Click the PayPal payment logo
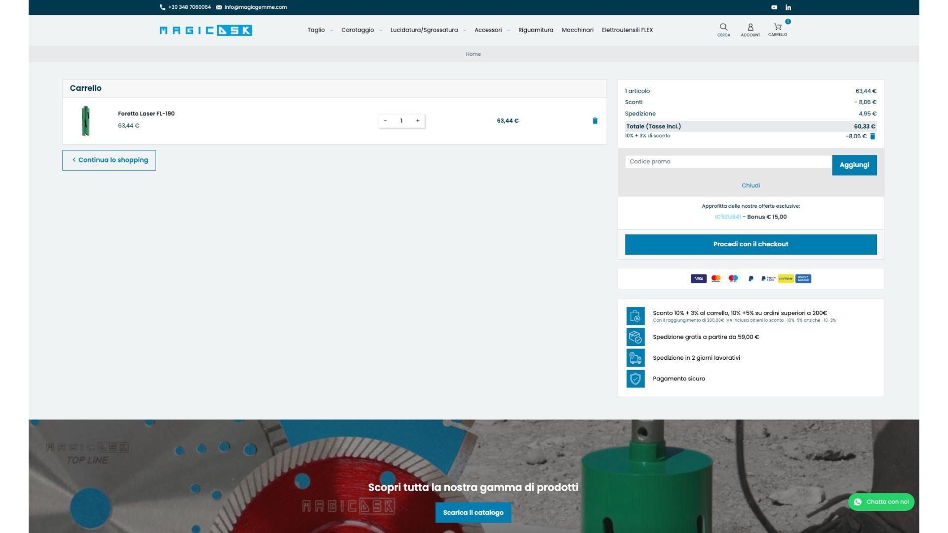This screenshot has height=533, width=948. (x=751, y=279)
